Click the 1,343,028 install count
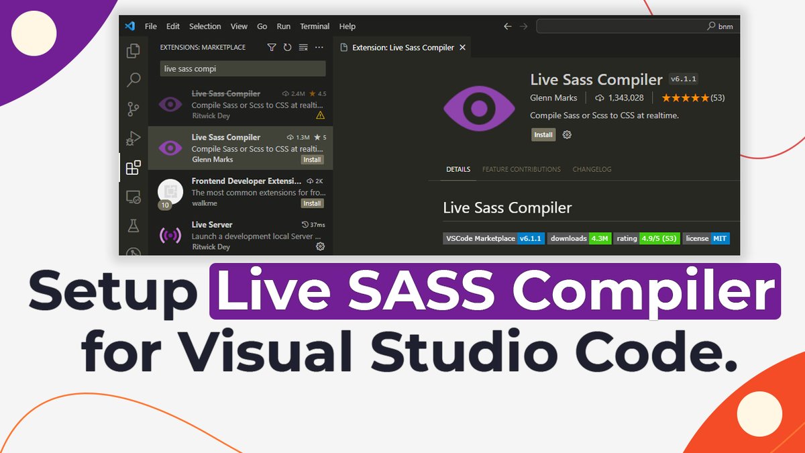This screenshot has width=805, height=453. coord(619,98)
